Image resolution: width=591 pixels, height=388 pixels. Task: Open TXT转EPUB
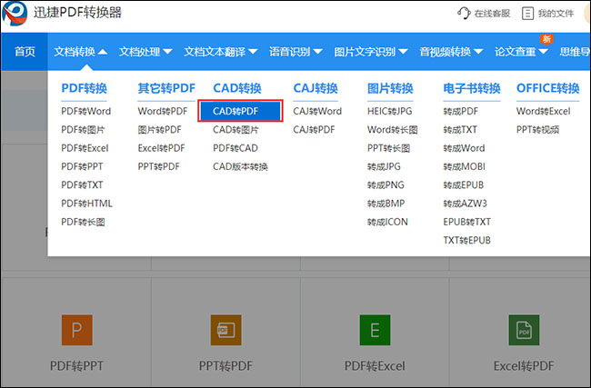(467, 240)
